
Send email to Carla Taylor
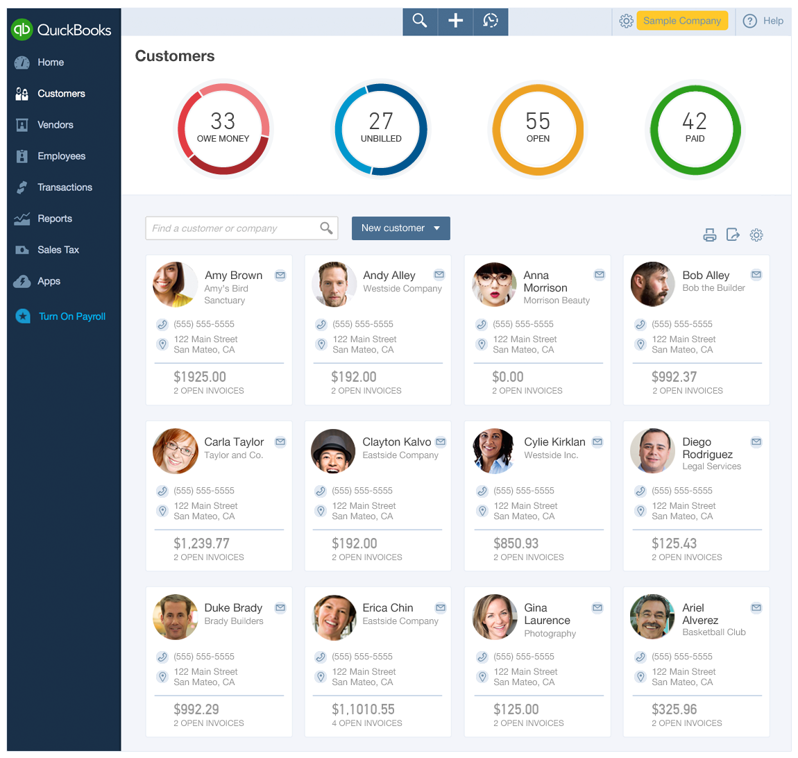point(280,442)
